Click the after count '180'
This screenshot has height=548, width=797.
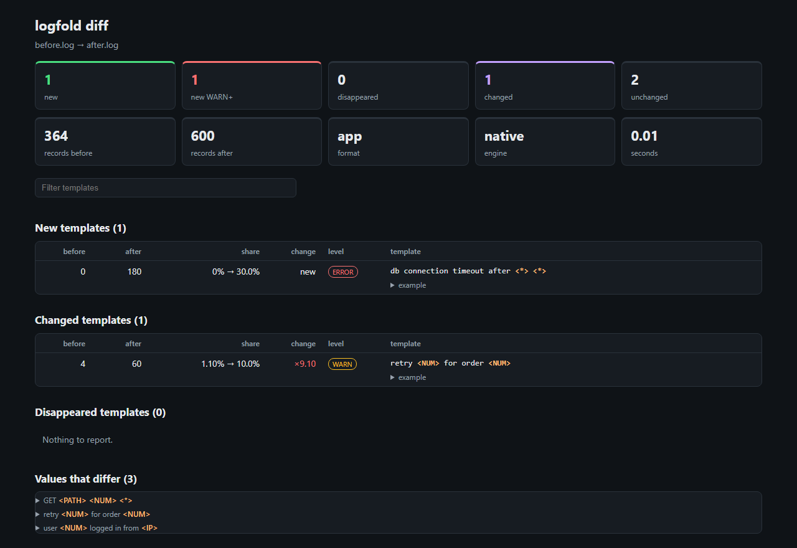pyautogui.click(x=133, y=272)
